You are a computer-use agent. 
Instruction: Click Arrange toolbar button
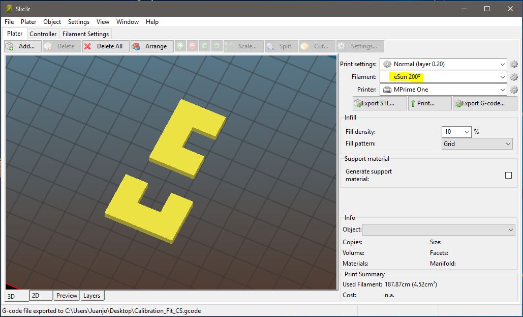click(x=152, y=46)
